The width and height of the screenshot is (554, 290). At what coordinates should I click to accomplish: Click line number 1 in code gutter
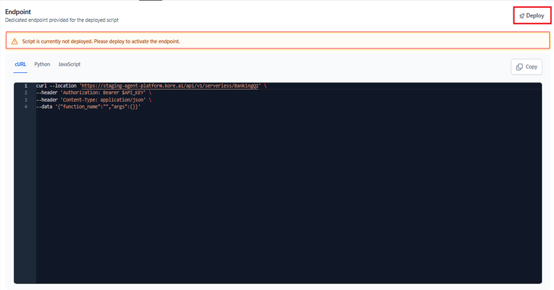[26, 86]
